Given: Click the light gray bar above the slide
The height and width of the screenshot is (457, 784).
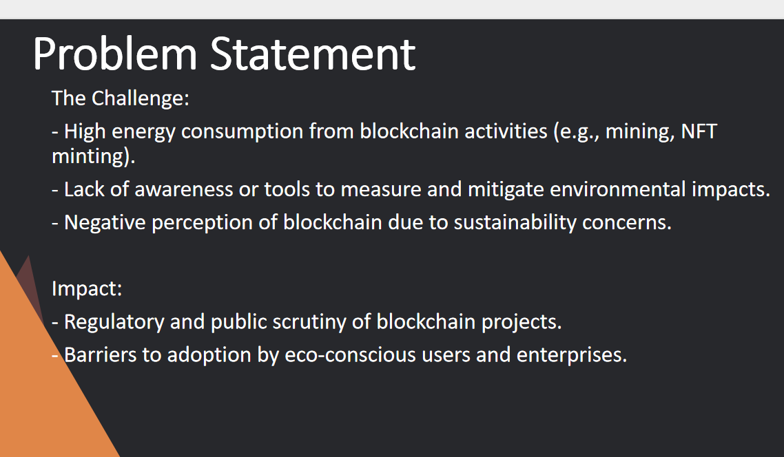Looking at the screenshot, I should (x=391, y=9).
